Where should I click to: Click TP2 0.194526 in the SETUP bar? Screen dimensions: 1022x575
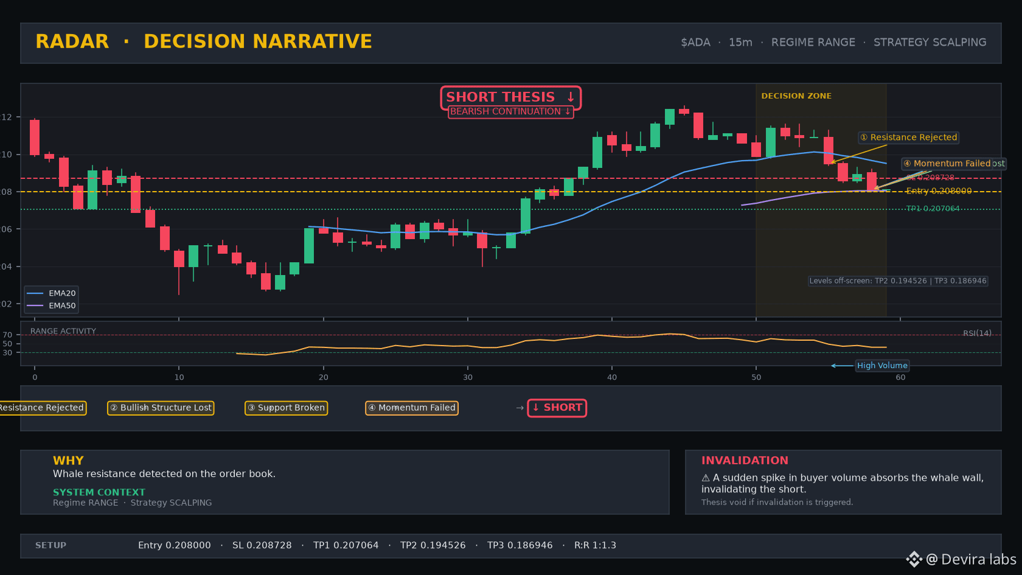tap(433, 546)
